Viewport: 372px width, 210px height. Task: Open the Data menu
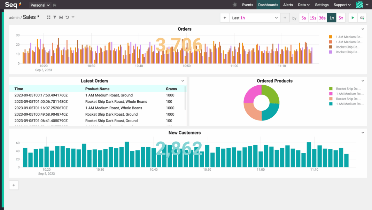click(304, 5)
